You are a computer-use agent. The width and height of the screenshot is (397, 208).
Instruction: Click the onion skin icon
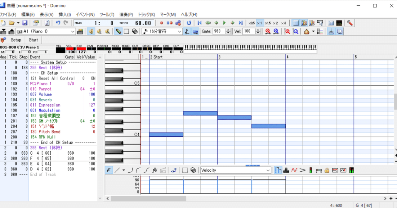[307, 31]
